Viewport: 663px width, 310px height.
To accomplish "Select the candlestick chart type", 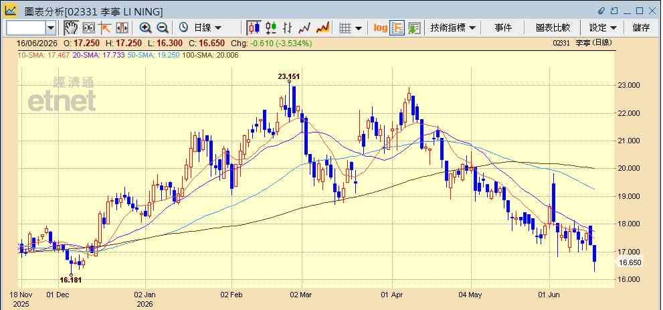I will tap(254, 28).
